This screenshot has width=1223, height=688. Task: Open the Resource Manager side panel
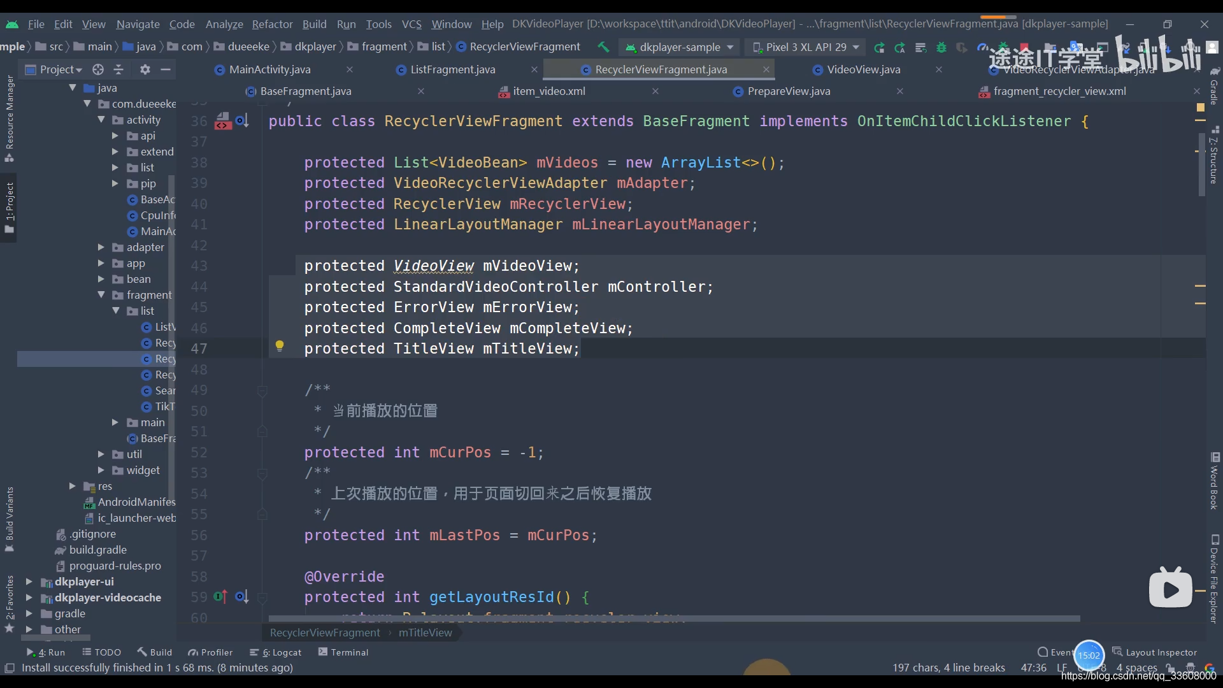(x=10, y=118)
